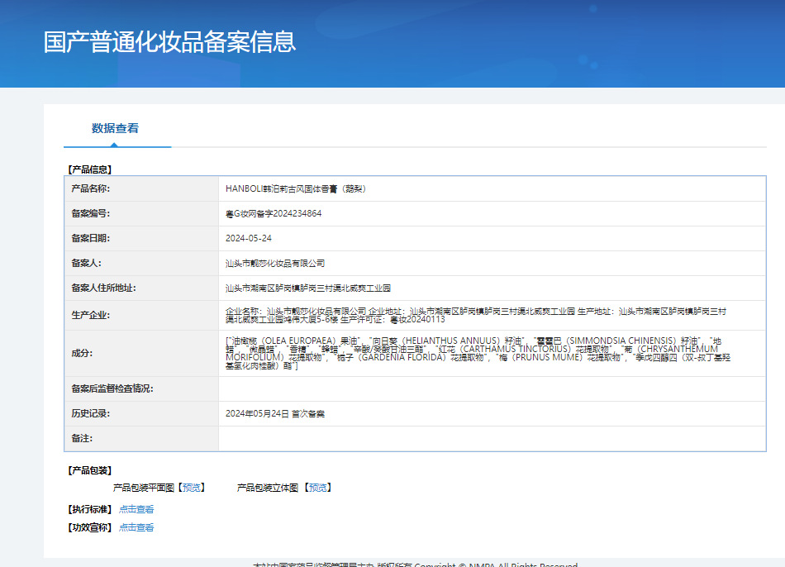Image resolution: width=785 pixels, height=567 pixels.
Task: Click the 备案人 company name value
Action: [275, 263]
